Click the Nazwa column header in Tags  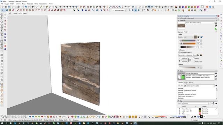189,107
